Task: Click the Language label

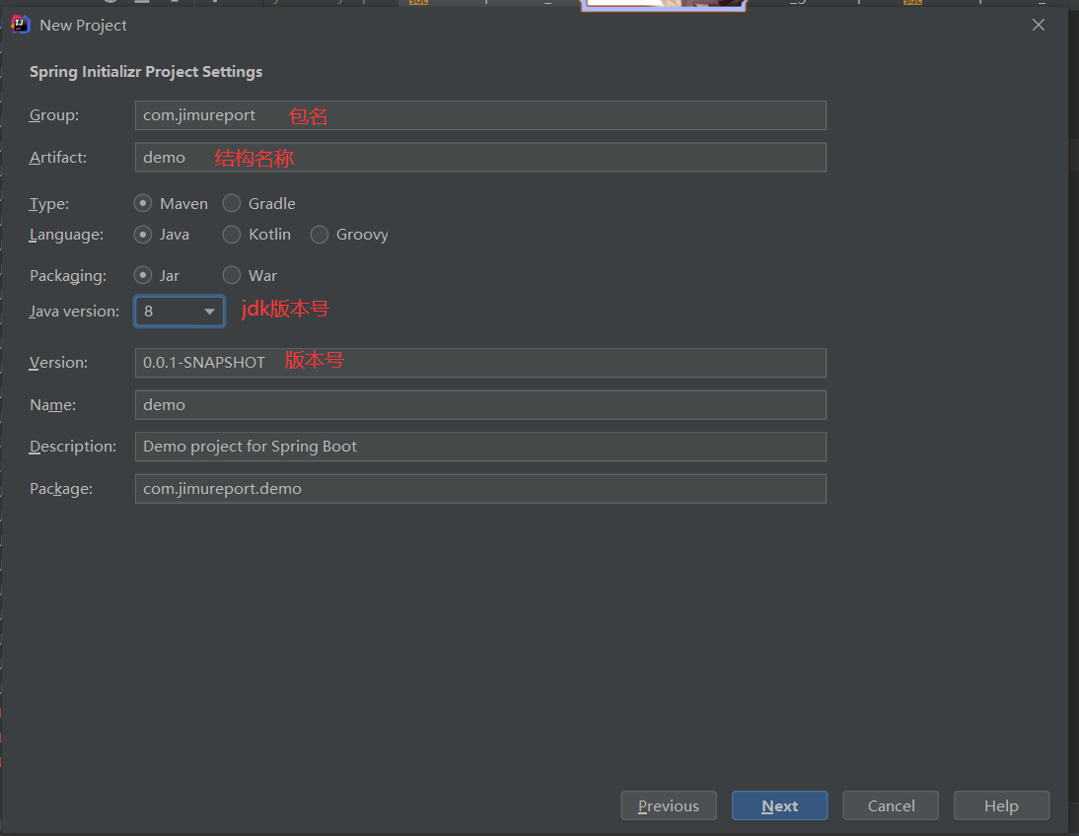Action: pos(66,235)
